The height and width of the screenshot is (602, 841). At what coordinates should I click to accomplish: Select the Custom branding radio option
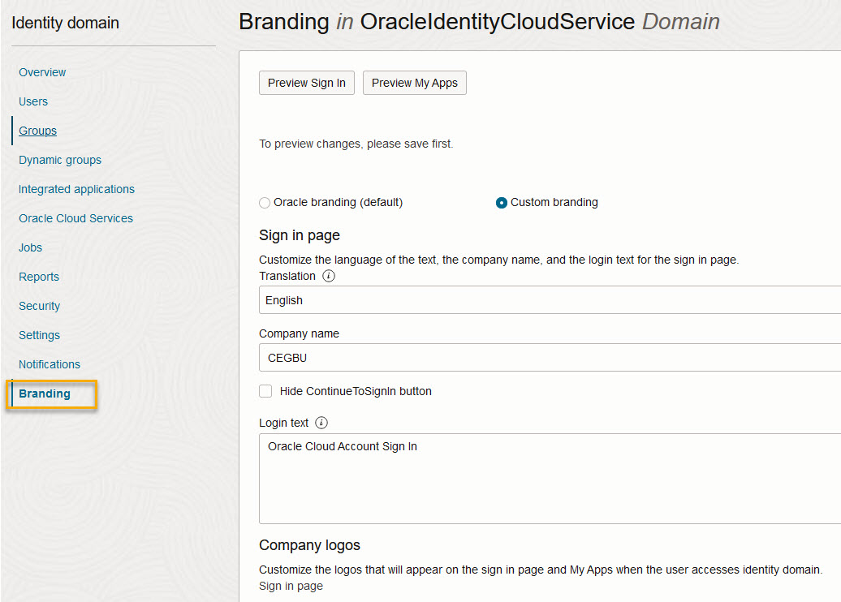[x=502, y=203]
